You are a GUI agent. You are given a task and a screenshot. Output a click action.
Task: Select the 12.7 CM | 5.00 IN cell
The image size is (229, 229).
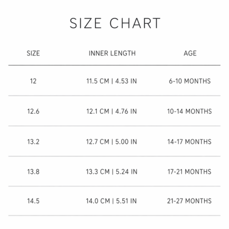click(112, 142)
